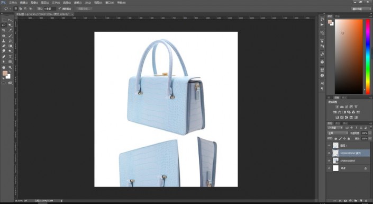Switch to the 路径 Paths tab

click(x=345, y=123)
